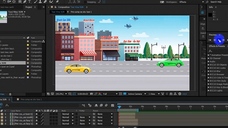Select the Roto Brush tool
The width and height of the screenshot is (228, 128).
pos(51,2)
